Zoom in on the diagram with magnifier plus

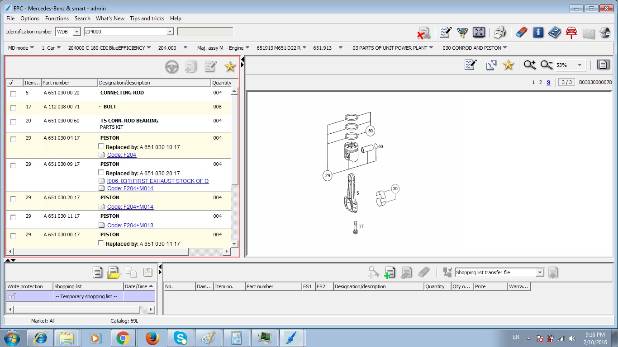tap(529, 65)
